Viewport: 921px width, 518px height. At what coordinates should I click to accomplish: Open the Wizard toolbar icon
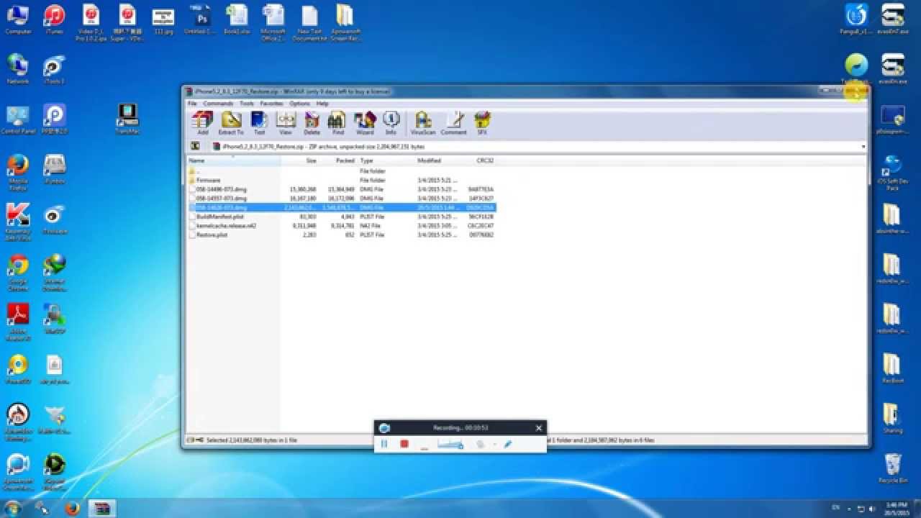pos(365,123)
